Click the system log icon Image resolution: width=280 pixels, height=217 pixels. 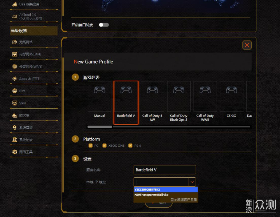(x=15, y=139)
